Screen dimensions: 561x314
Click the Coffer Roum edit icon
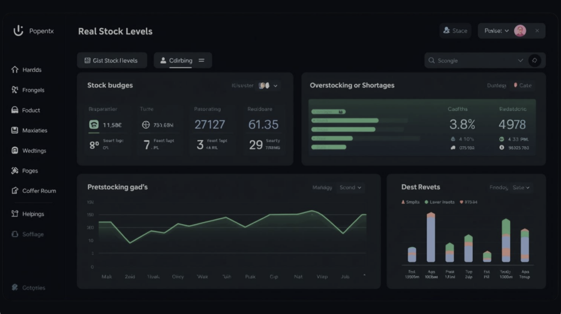[15, 191]
